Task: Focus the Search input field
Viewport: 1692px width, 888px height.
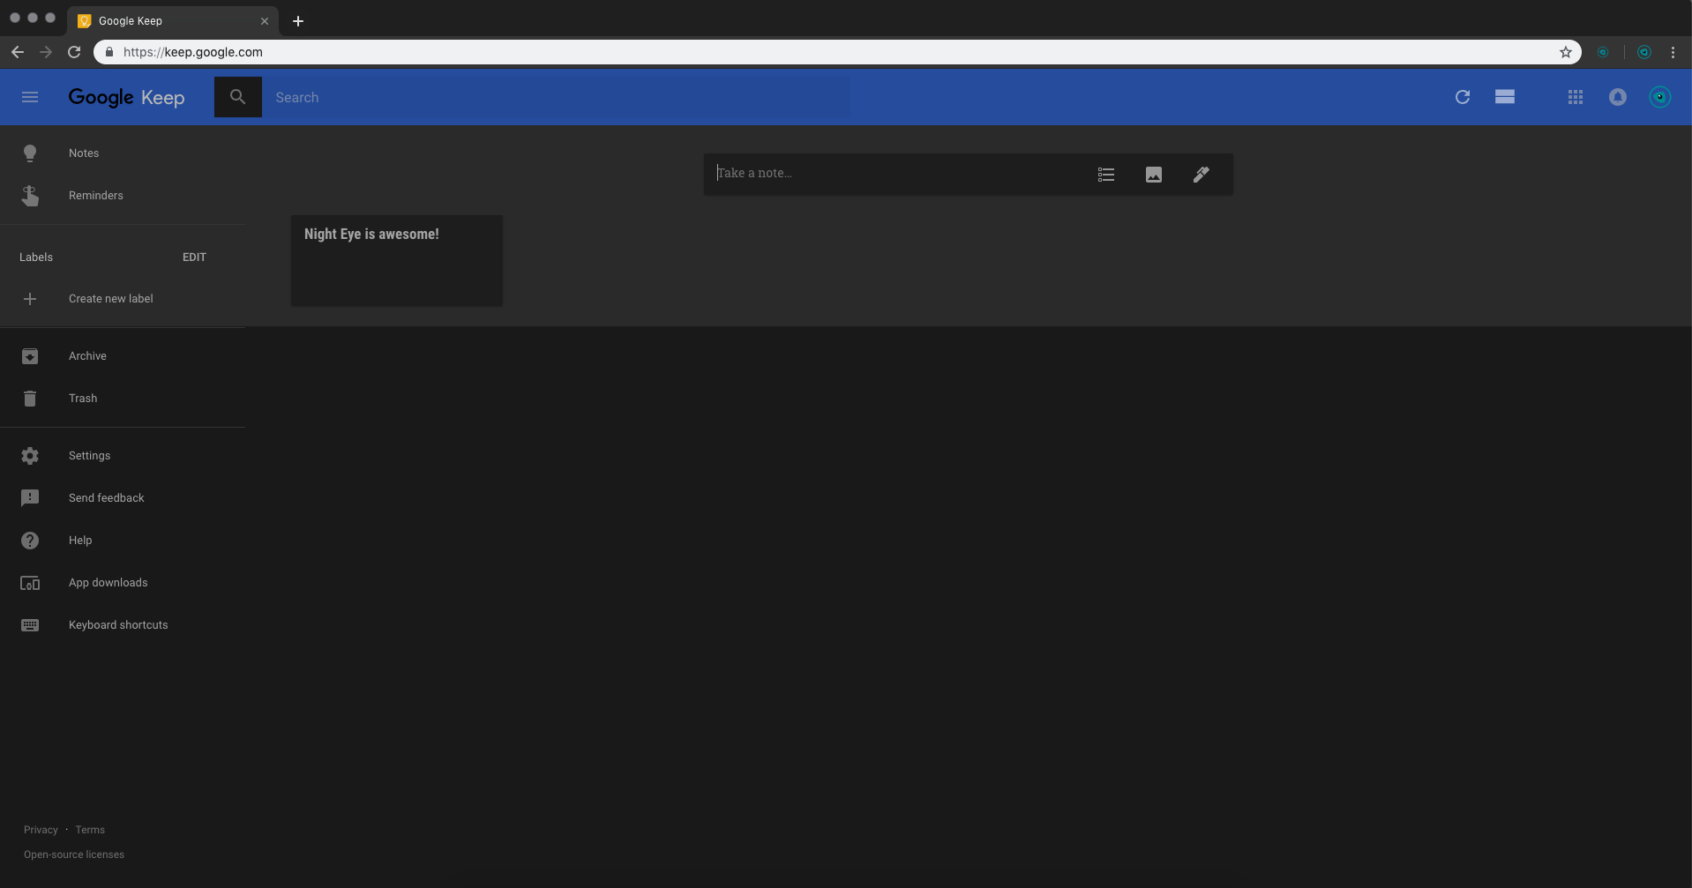Action: click(556, 97)
